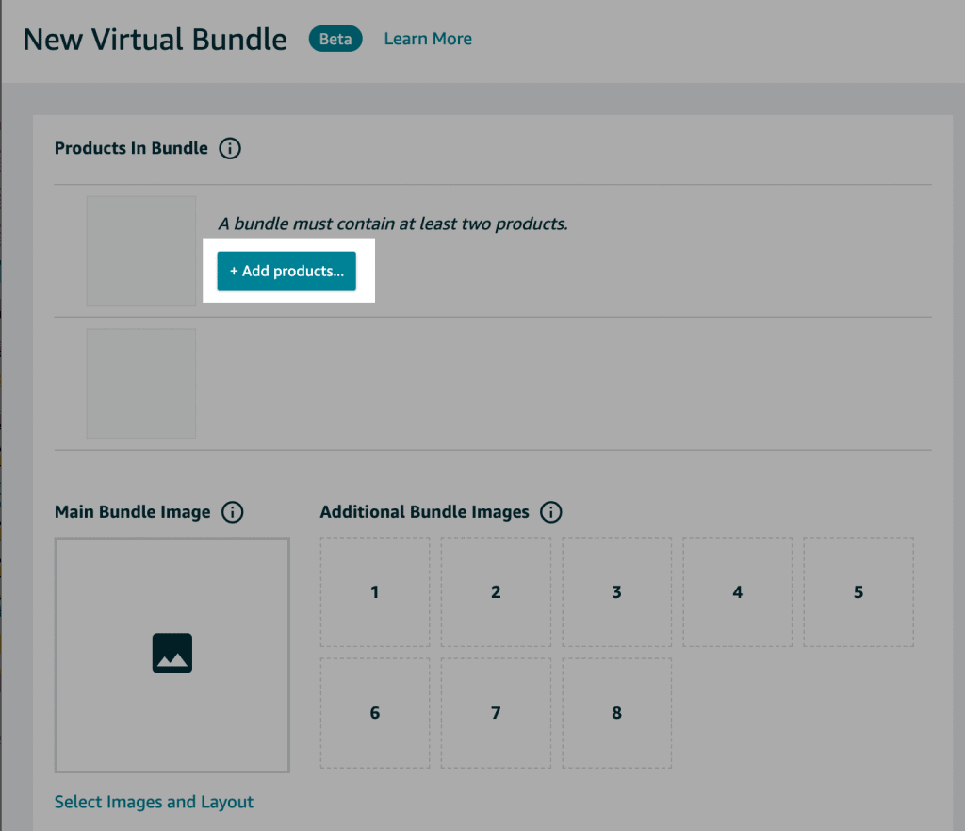Click additional bundle image slot 6
Image resolution: width=965 pixels, height=831 pixels.
coord(374,712)
